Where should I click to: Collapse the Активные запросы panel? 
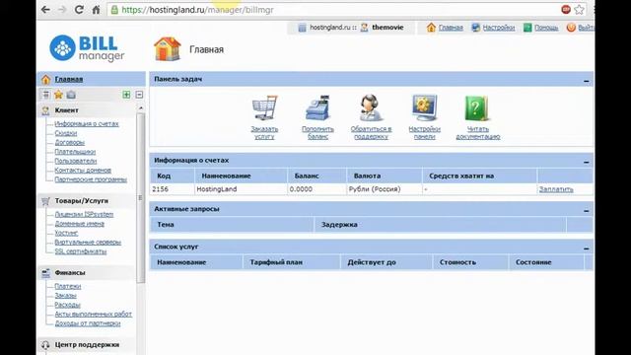pos(587,210)
